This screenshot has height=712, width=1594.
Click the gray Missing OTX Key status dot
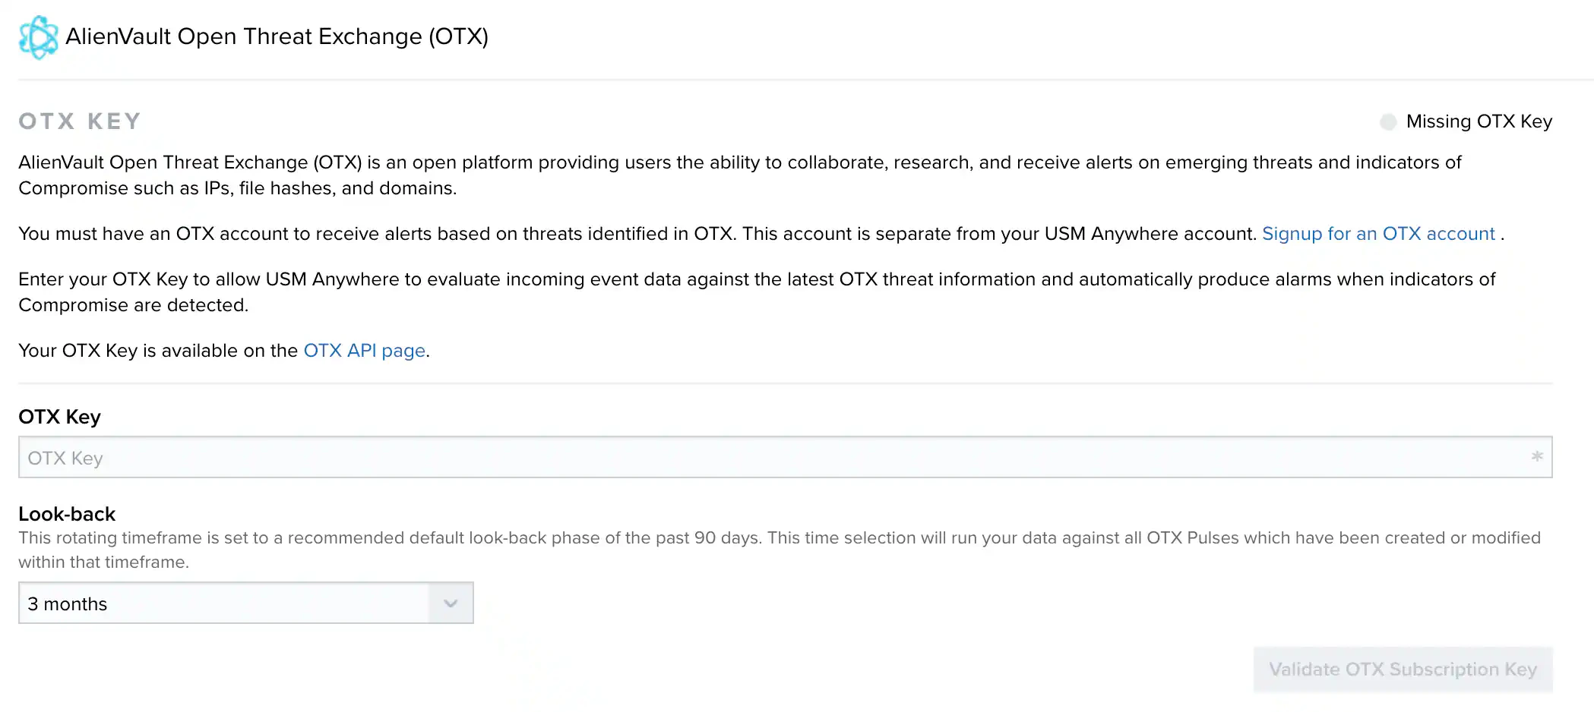1388,122
